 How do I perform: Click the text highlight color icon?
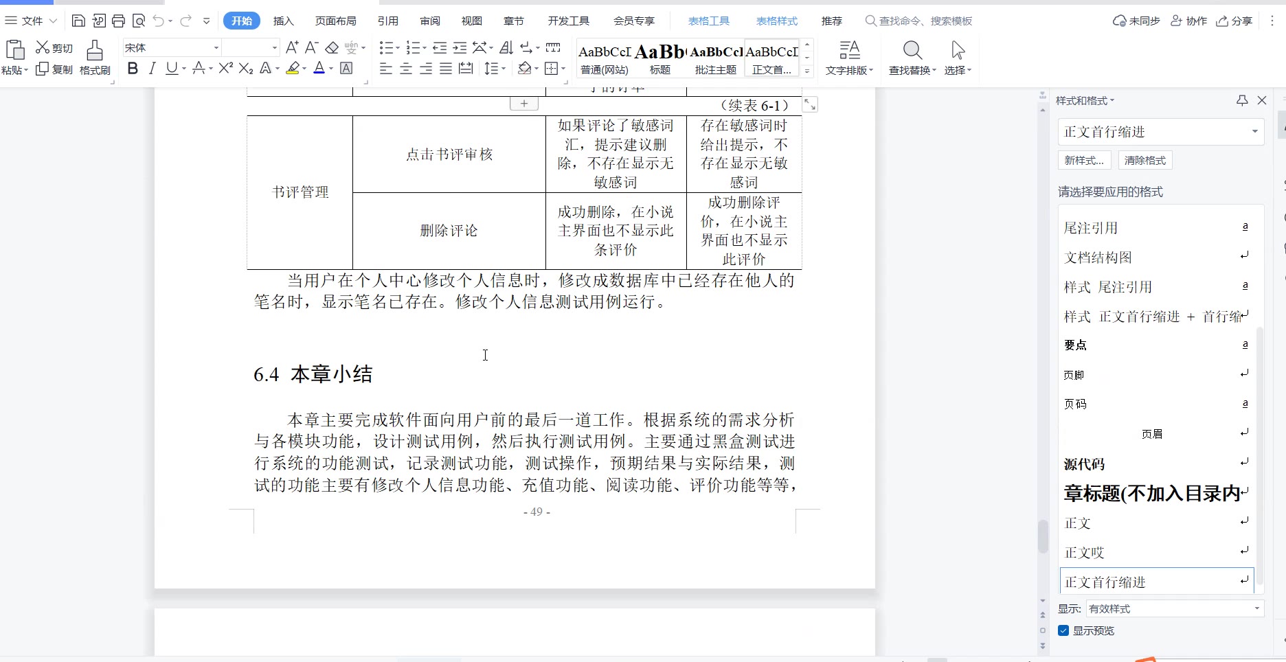(293, 68)
